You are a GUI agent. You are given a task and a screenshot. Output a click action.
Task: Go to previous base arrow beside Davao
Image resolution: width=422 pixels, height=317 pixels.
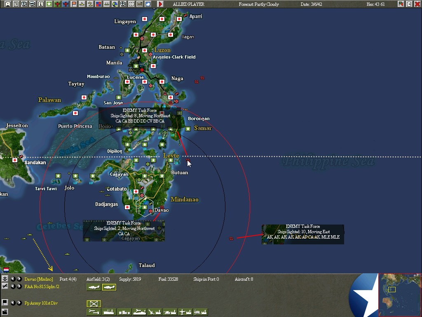click(13, 279)
